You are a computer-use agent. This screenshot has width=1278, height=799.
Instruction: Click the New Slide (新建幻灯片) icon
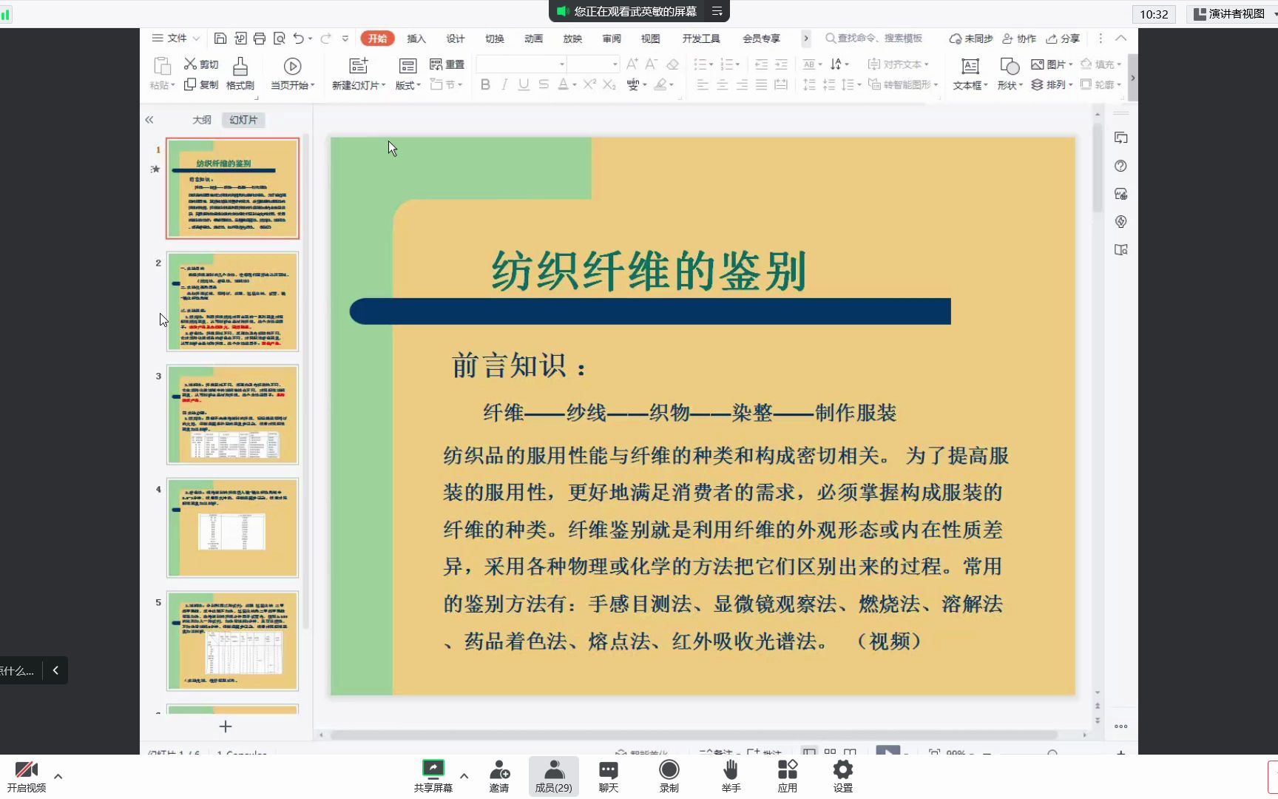point(359,66)
